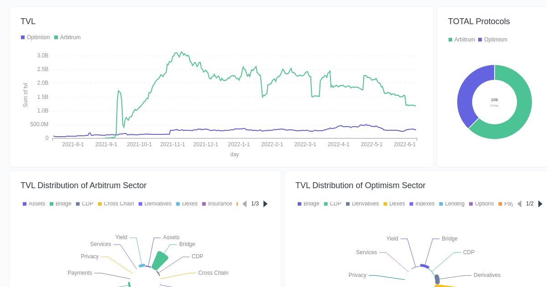Toggle the Optimism series in the TVL legend
This screenshot has width=547, height=287.
click(x=36, y=37)
